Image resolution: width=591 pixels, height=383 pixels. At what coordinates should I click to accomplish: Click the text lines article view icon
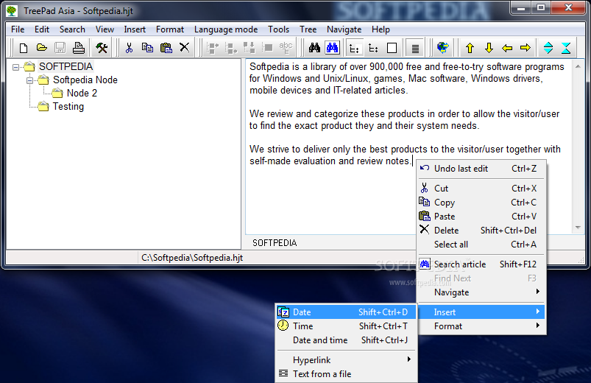(415, 48)
